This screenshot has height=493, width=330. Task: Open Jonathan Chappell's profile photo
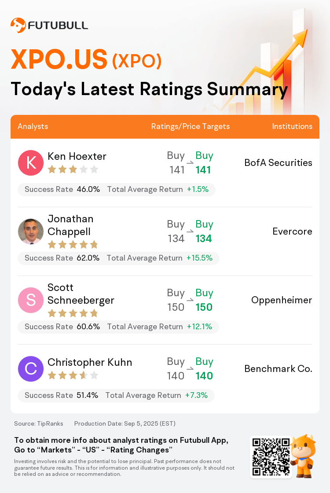[x=31, y=232]
